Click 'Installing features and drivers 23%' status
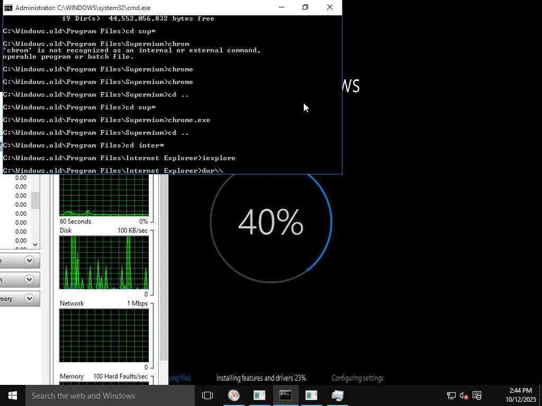The image size is (542, 406). click(261, 378)
